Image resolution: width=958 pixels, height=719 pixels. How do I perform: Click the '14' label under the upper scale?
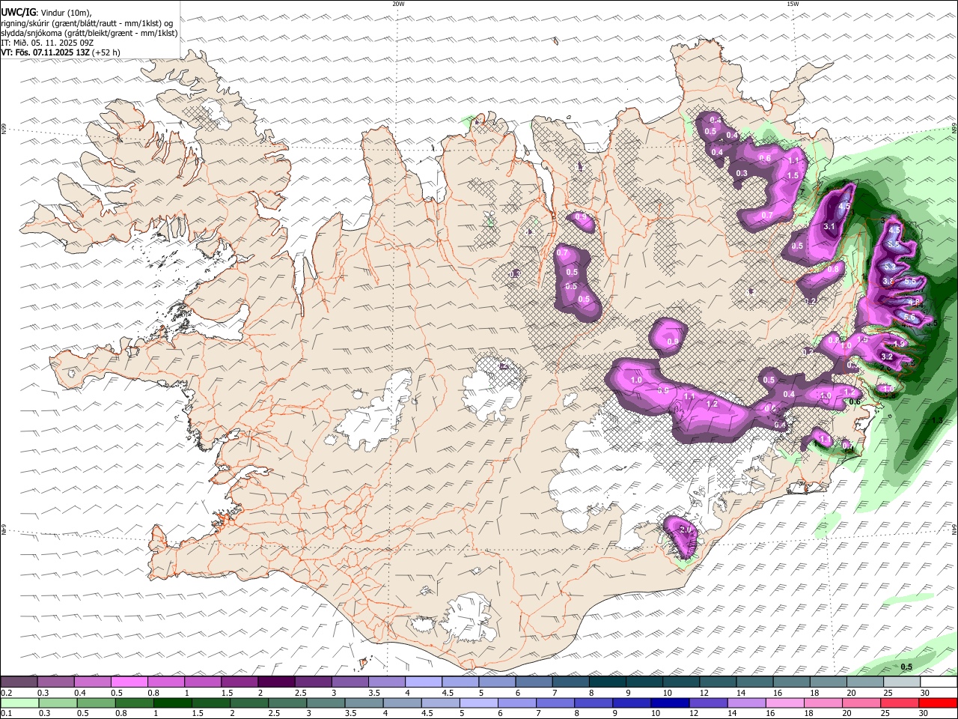(740, 693)
